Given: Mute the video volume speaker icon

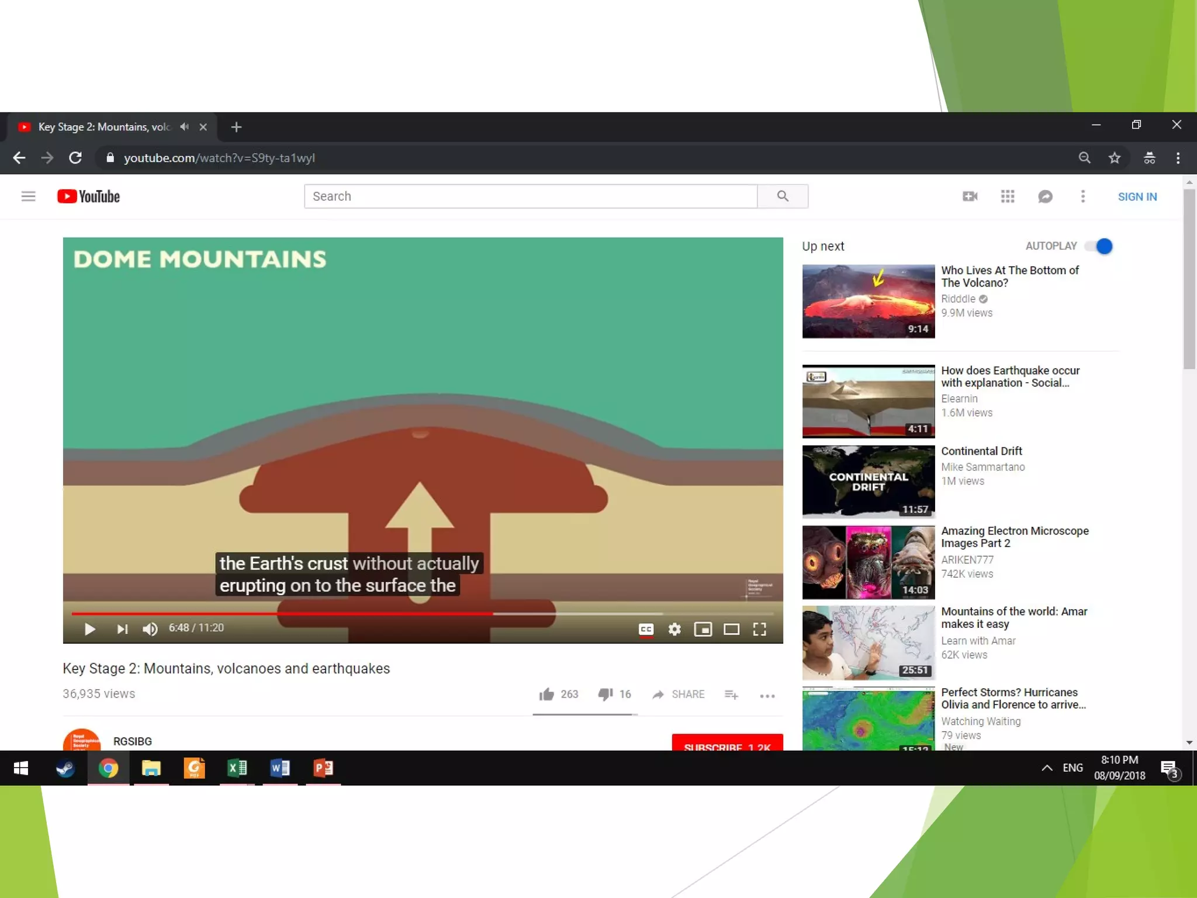Looking at the screenshot, I should click(x=150, y=629).
